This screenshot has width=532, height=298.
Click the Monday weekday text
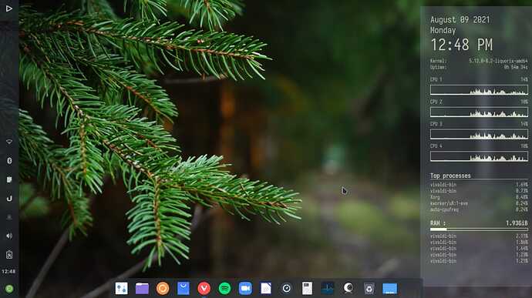[x=443, y=30]
